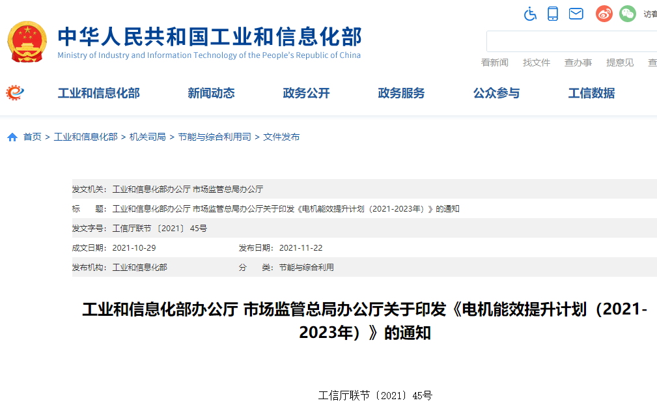Click the 找文件 link
The height and width of the screenshot is (407, 657).
click(x=537, y=63)
